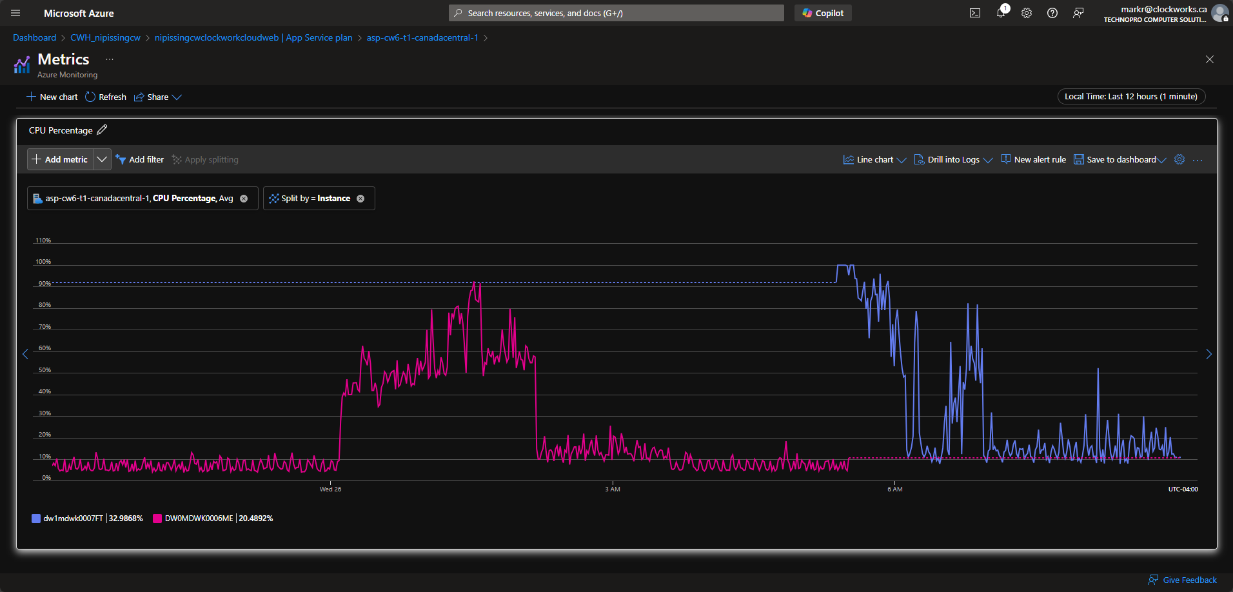Click the Metrics chart logo icon

coord(22,64)
